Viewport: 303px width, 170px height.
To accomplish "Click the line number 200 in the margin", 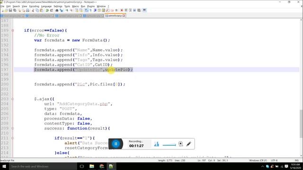I will 5,84.
